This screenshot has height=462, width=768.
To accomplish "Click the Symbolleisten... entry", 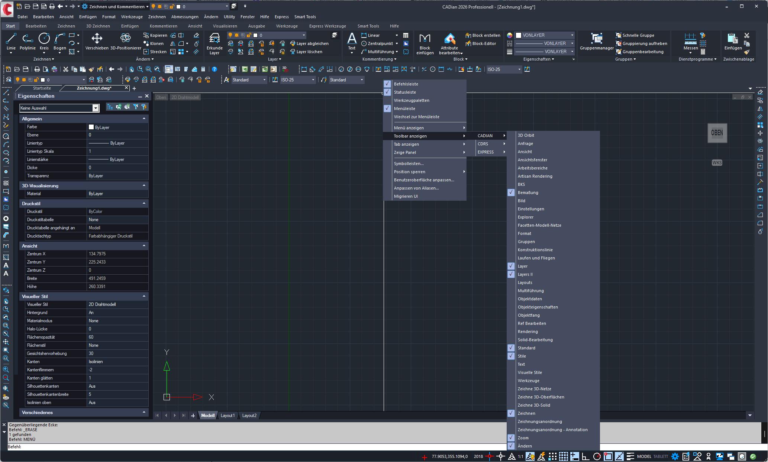I will pyautogui.click(x=409, y=164).
